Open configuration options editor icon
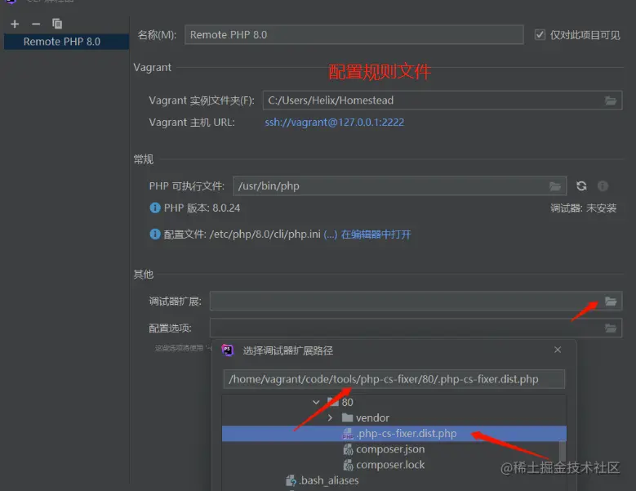 tap(611, 328)
